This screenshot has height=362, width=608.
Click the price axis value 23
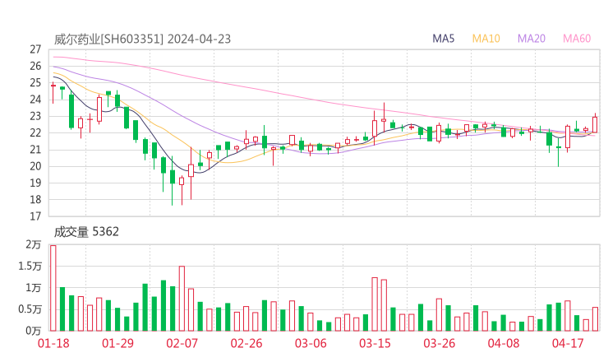pos(35,116)
